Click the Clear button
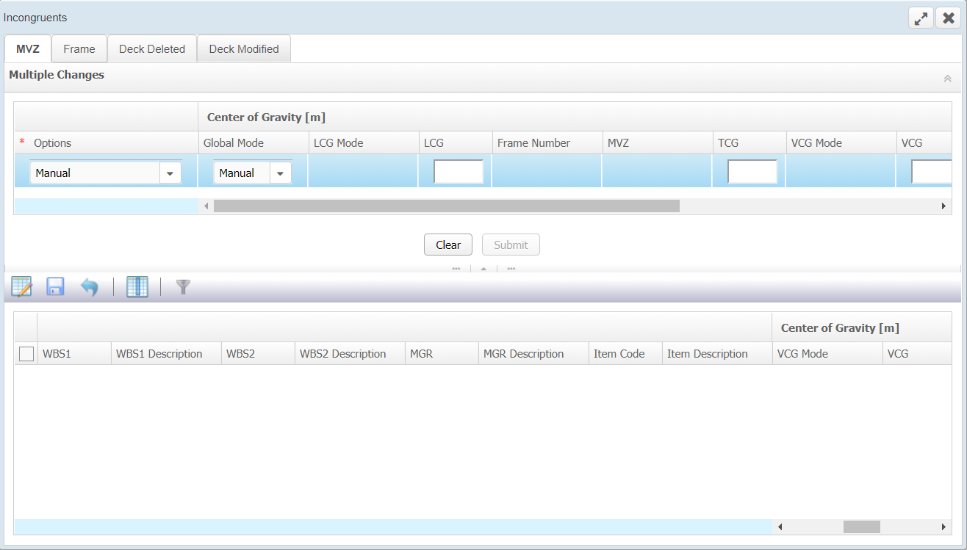Viewport: 967px width, 550px height. (x=448, y=245)
